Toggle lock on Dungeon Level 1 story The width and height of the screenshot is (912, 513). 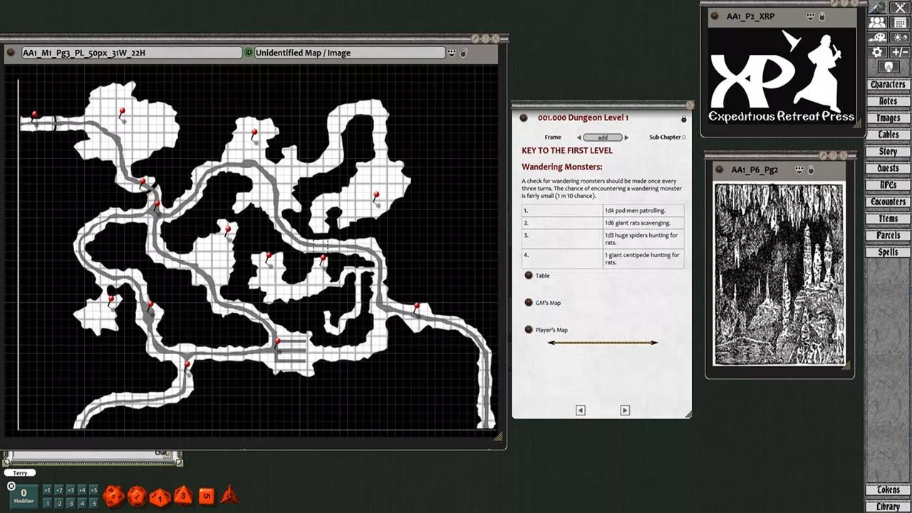683,118
